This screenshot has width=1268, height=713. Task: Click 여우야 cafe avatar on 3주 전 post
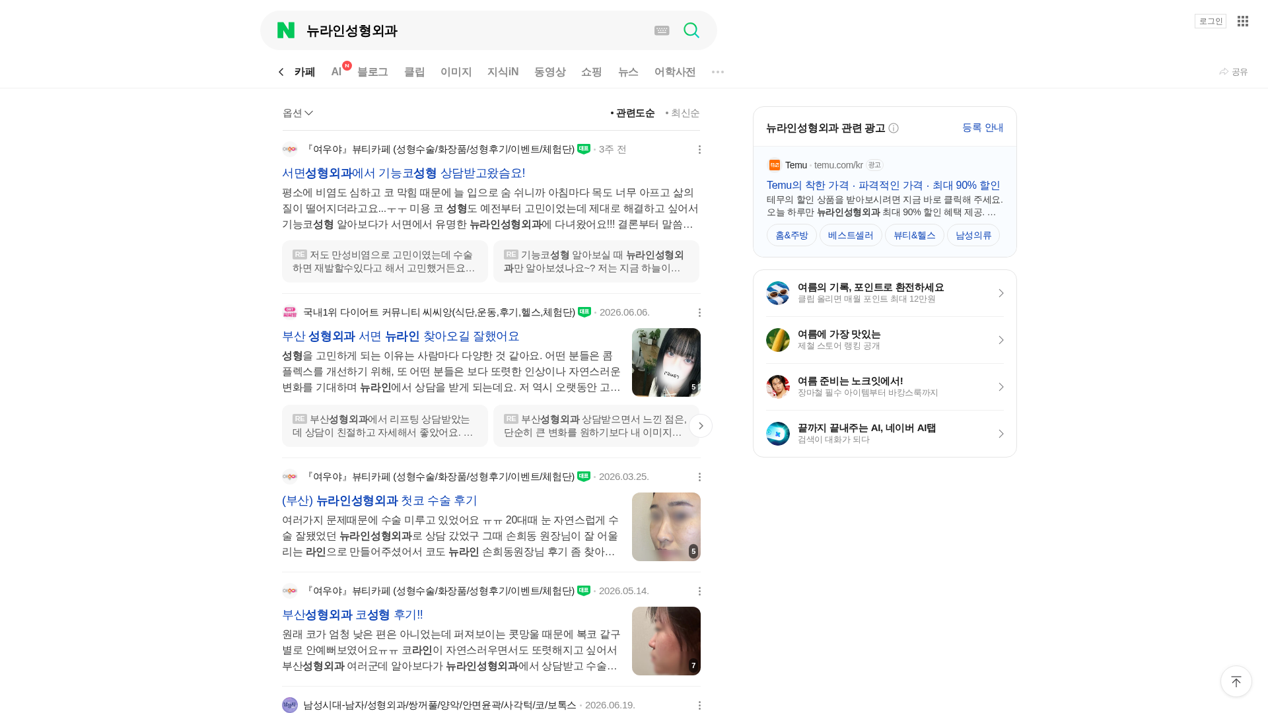pos(290,150)
